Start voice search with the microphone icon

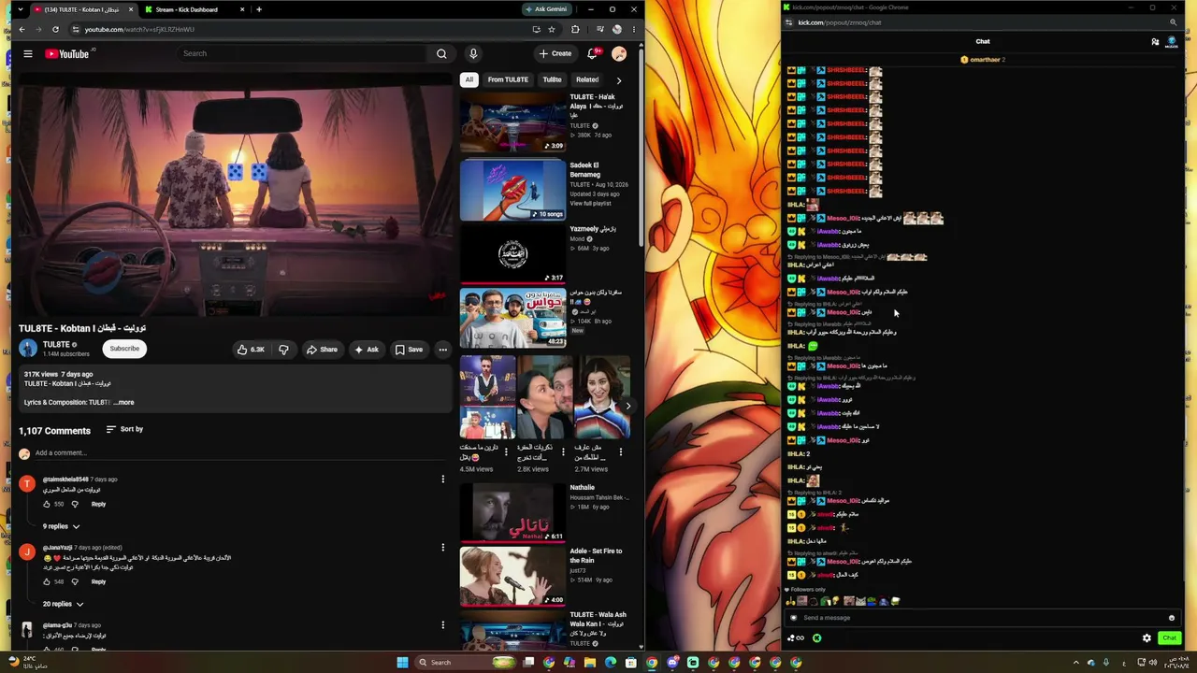pyautogui.click(x=473, y=54)
